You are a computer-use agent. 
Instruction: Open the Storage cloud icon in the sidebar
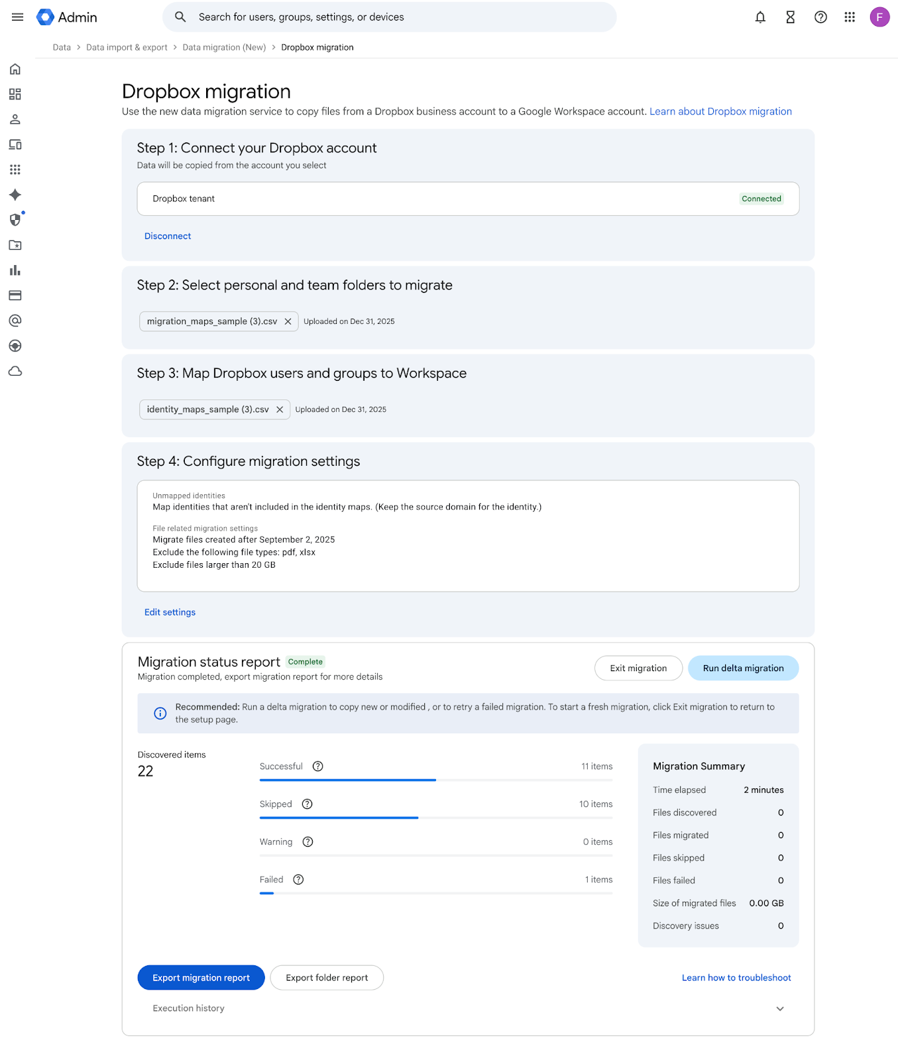15,371
